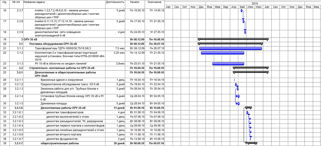The image size is (321, 146).
Task: Select the finish date Пн 05.07.10 cell
Action: tap(156, 144)
